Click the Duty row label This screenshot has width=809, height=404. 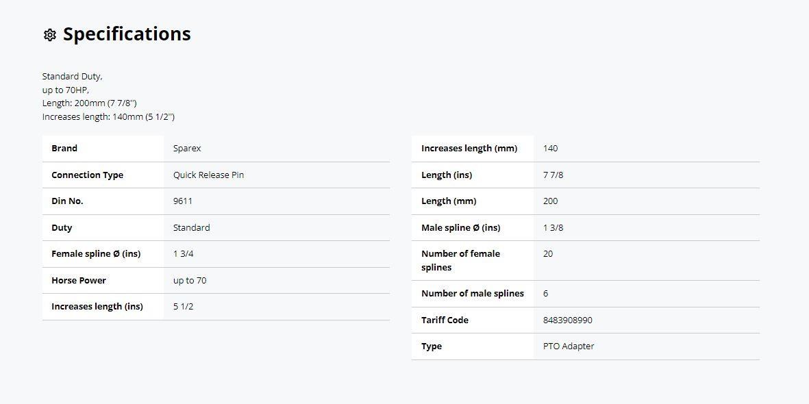point(62,228)
